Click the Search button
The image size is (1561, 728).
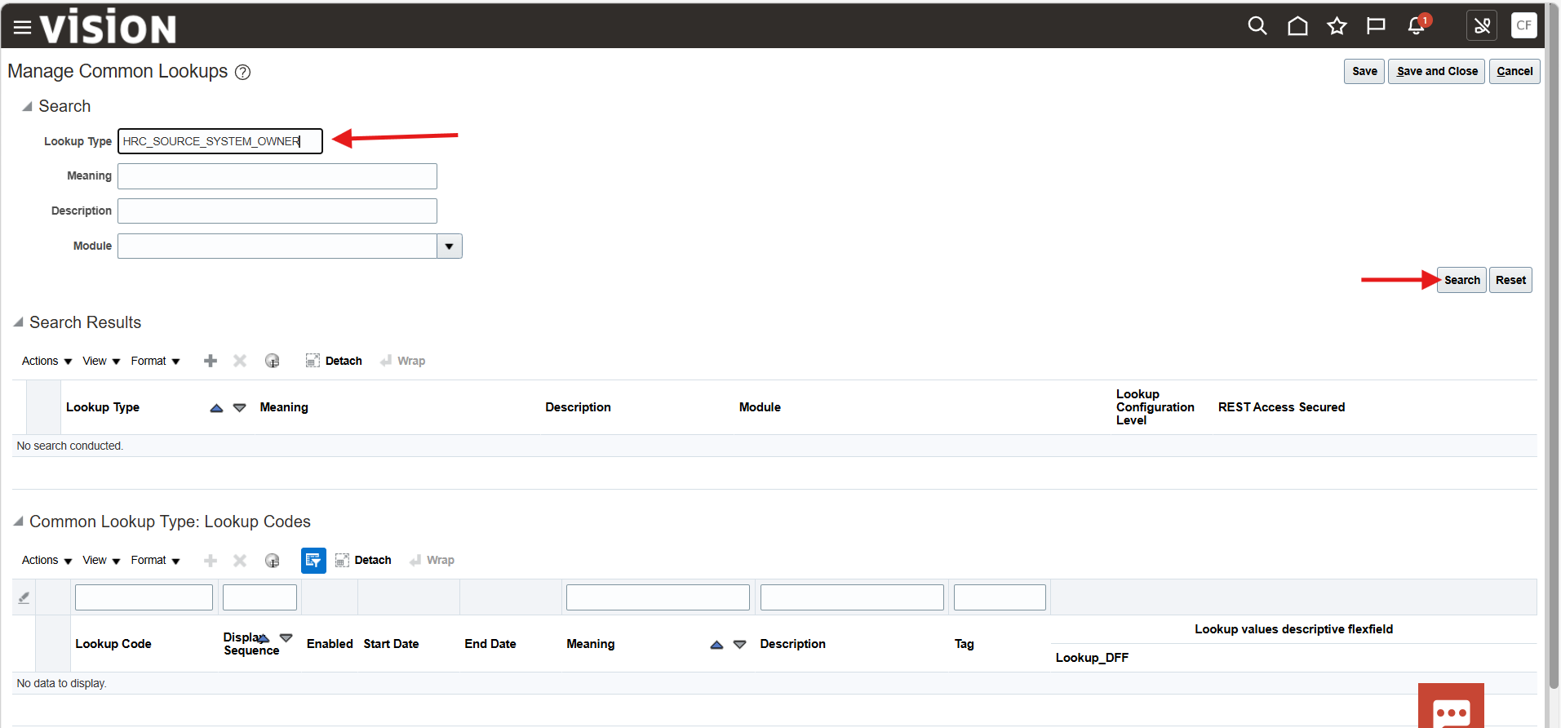pos(1461,280)
